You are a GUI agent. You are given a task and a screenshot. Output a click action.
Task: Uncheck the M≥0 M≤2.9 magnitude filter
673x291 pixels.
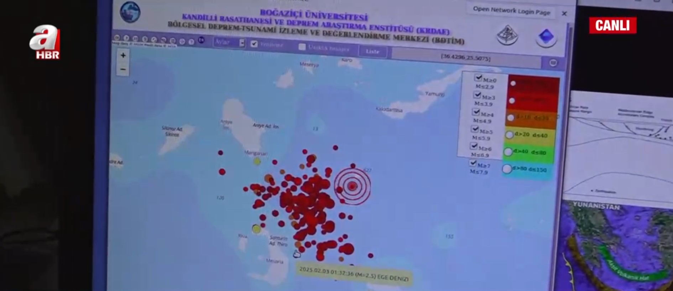pos(478,78)
